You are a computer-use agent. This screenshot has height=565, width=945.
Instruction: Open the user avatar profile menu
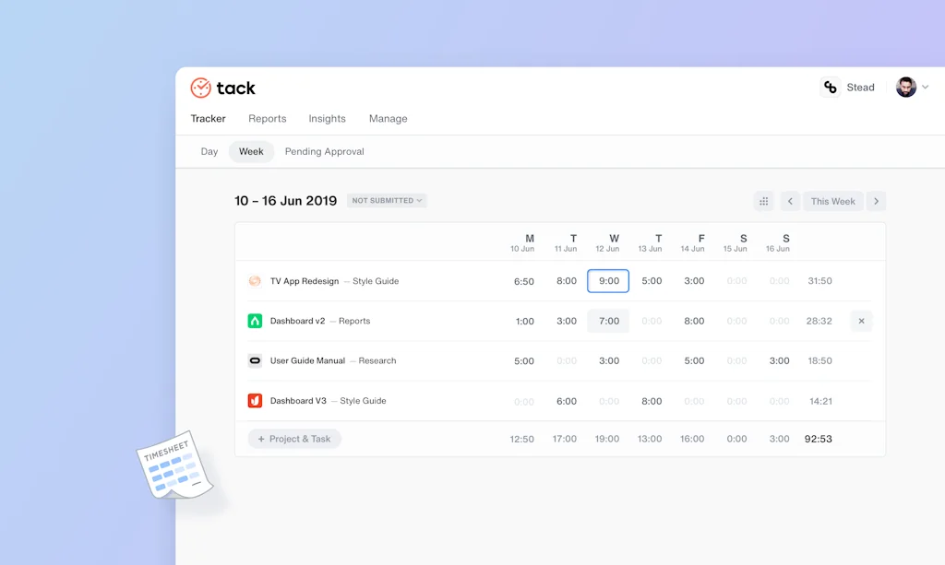(x=906, y=88)
